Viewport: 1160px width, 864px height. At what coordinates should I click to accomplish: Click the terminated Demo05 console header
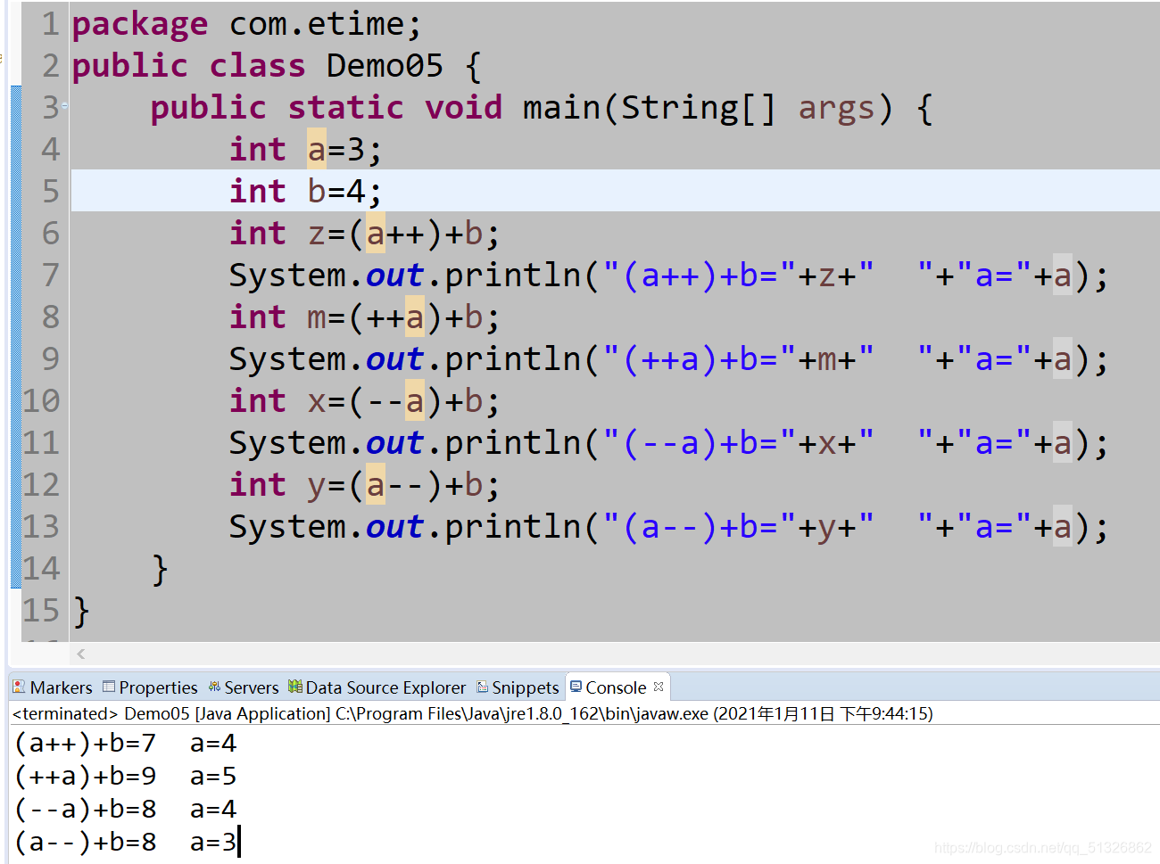coord(472,713)
